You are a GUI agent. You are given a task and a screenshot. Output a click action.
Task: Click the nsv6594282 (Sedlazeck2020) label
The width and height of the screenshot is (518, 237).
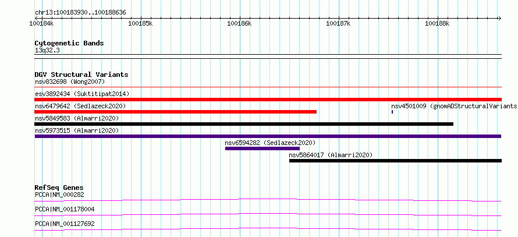click(270, 143)
